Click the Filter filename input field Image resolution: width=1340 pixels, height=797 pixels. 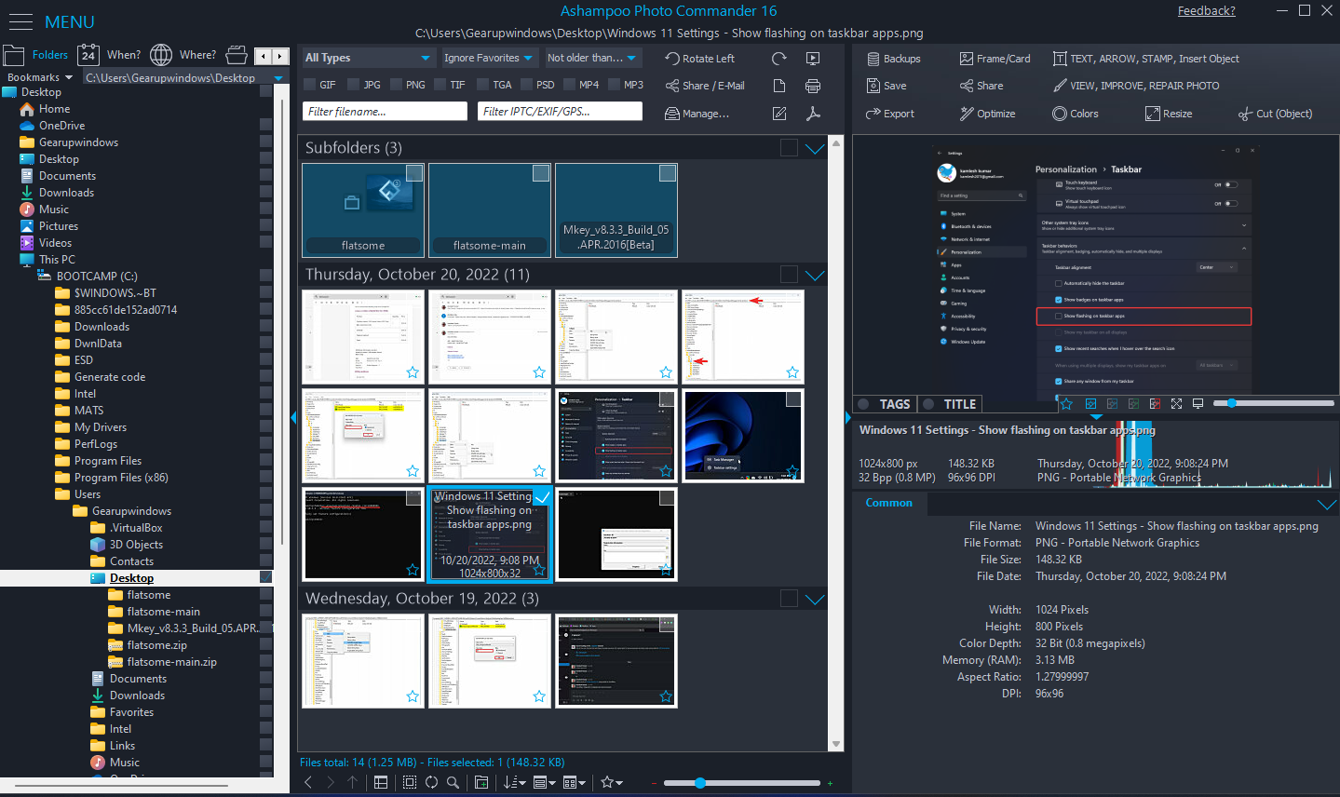[x=385, y=111]
